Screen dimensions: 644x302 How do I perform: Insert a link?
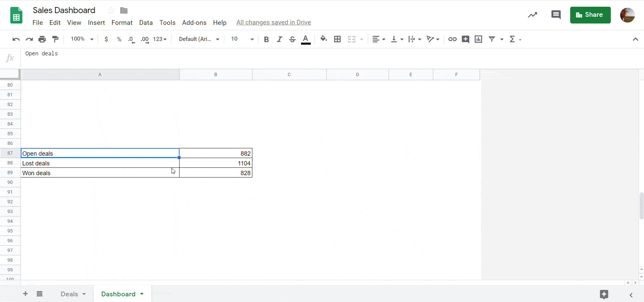(452, 39)
